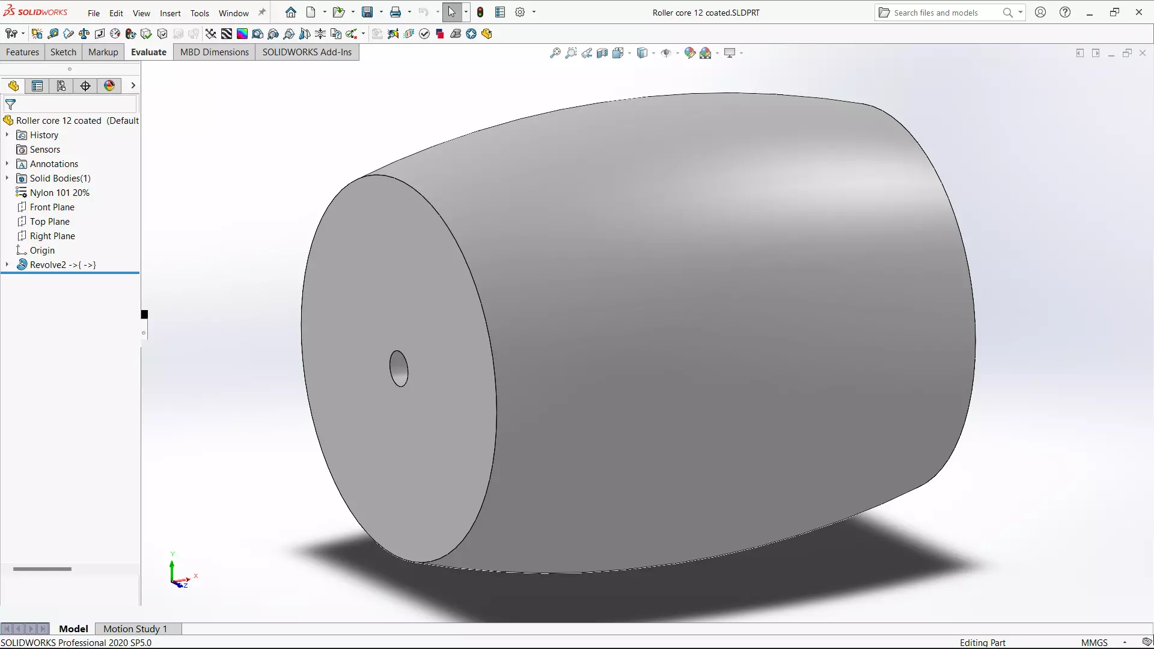Expand the Revolve2 feature
The height and width of the screenshot is (649, 1154).
point(7,264)
